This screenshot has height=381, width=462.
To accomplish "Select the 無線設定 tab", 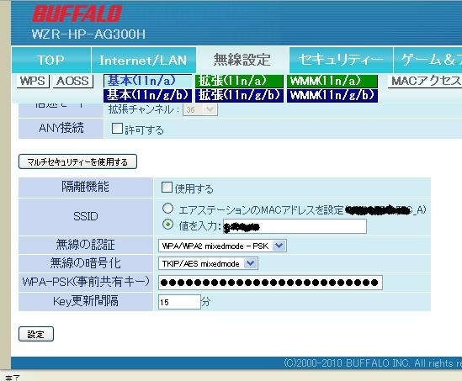I will coord(242,60).
